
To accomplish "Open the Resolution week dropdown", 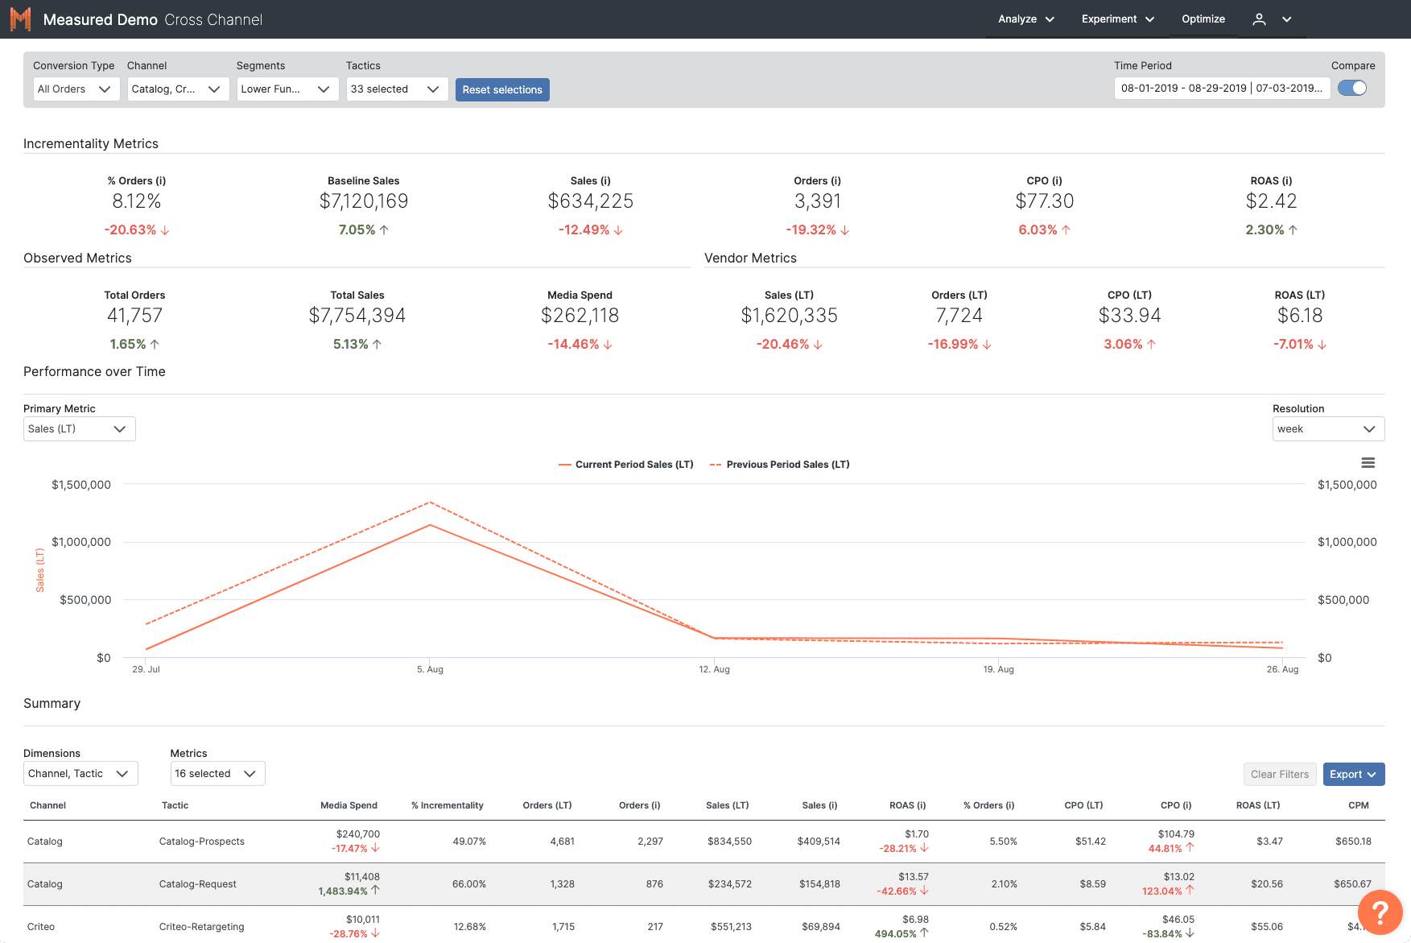I will [1327, 429].
